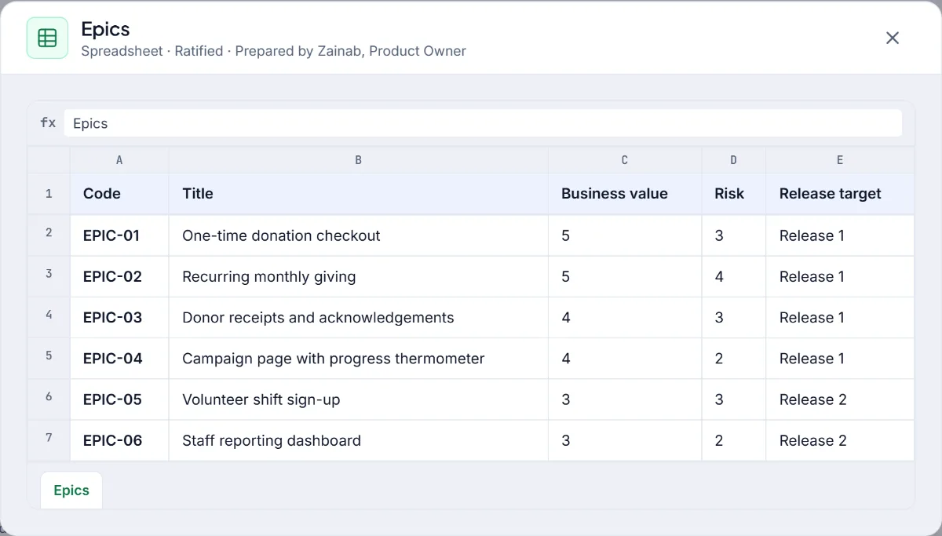Select the EPIC-04 cell
The height and width of the screenshot is (536, 942).
click(x=119, y=358)
